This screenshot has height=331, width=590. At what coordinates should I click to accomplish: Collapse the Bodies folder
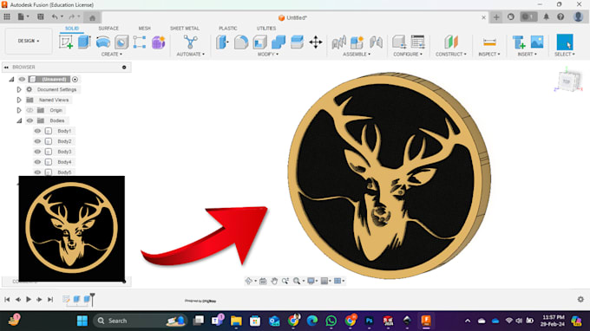[x=19, y=120]
